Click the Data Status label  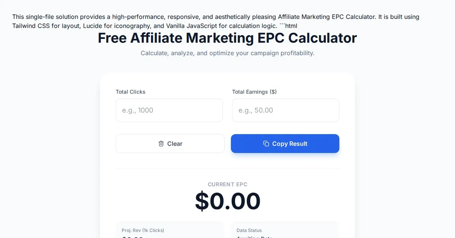(x=249, y=230)
